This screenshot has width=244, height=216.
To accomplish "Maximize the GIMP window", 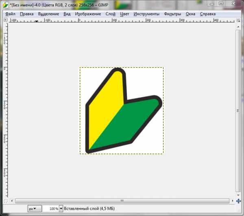I will [221, 4].
